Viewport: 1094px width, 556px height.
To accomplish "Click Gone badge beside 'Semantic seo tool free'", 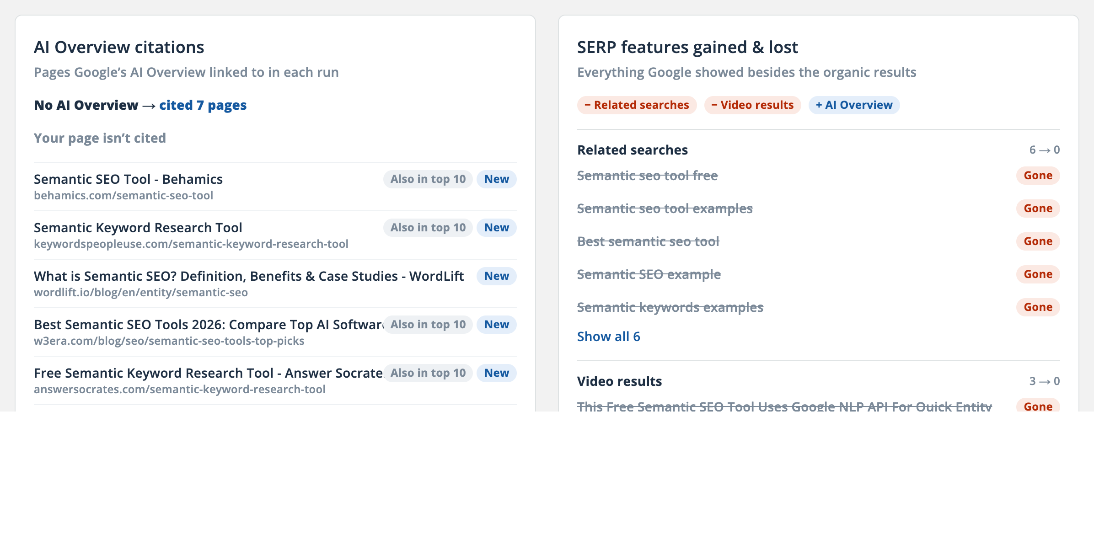I will pyautogui.click(x=1038, y=176).
